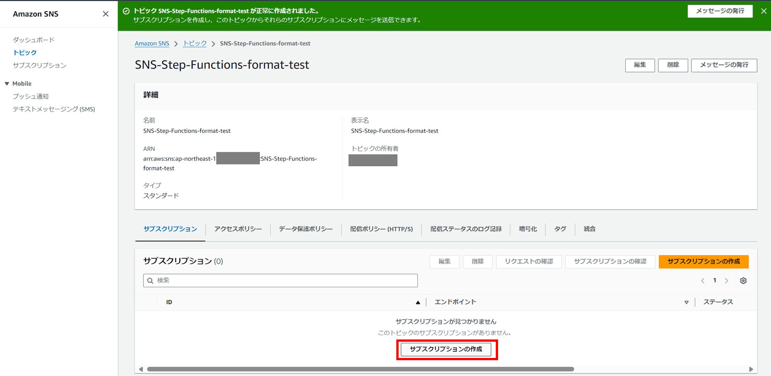Click サブスクリプションの確認 button
771x376 pixels.
(610, 262)
